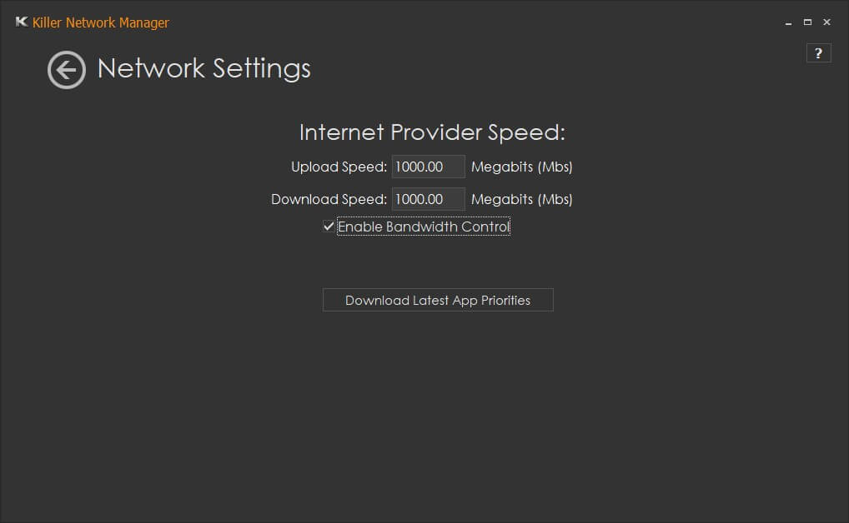Select the Download Speed label

pyautogui.click(x=329, y=199)
